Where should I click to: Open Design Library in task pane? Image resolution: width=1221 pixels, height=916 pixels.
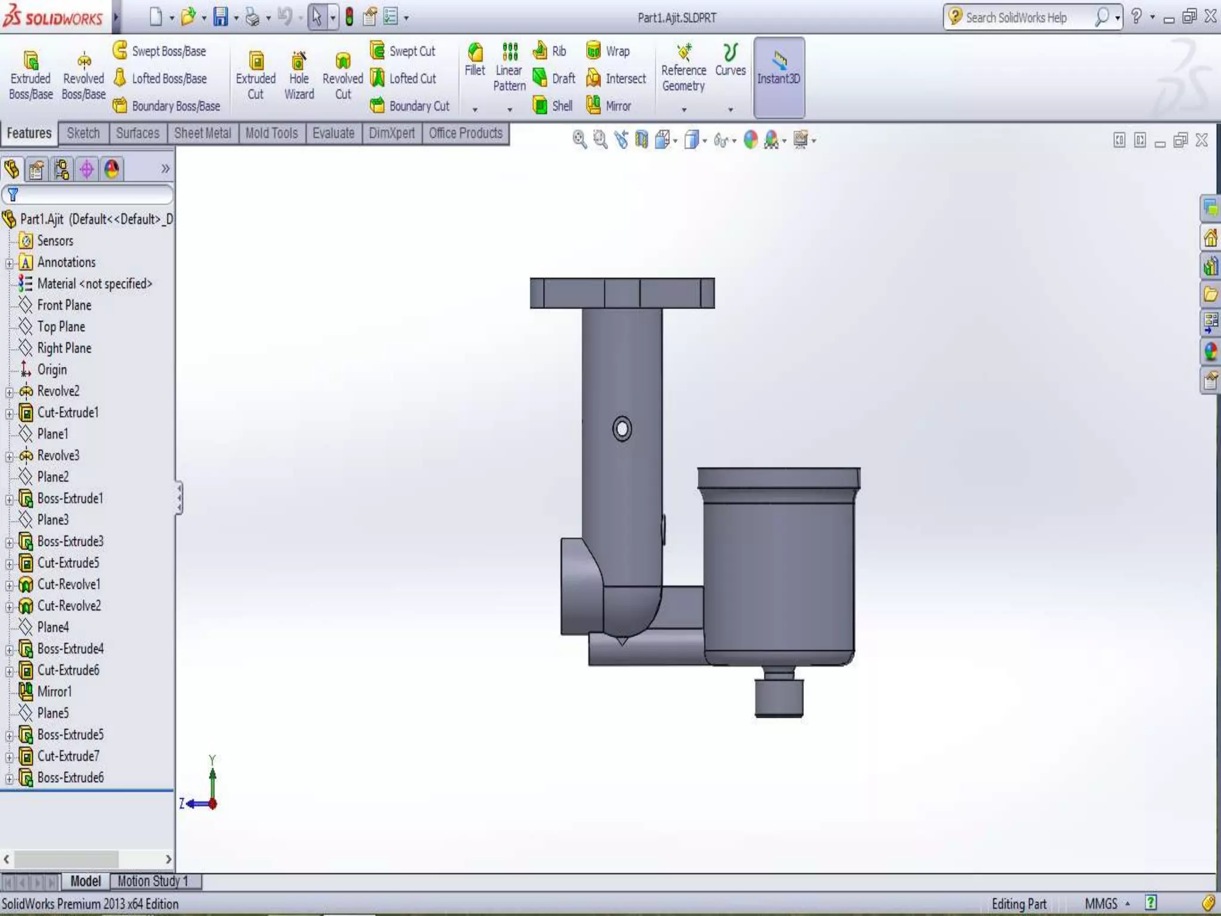1210,265
